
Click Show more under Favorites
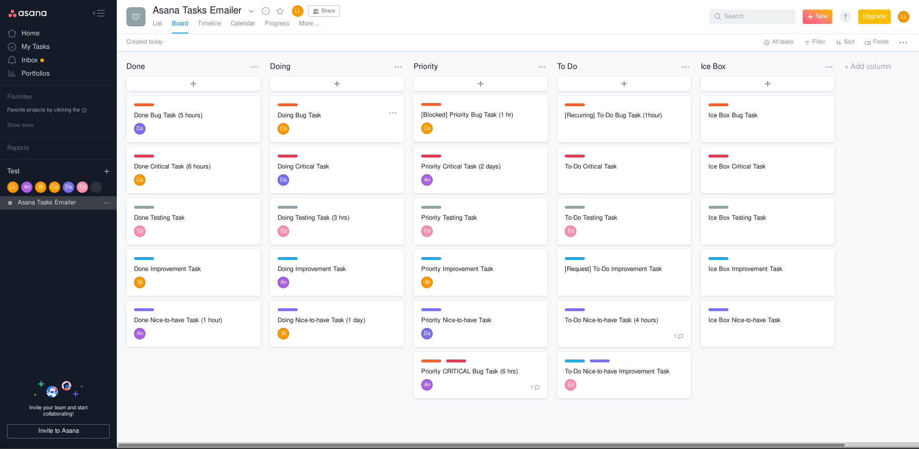pyautogui.click(x=20, y=125)
